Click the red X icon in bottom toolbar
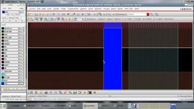 coord(85,92)
